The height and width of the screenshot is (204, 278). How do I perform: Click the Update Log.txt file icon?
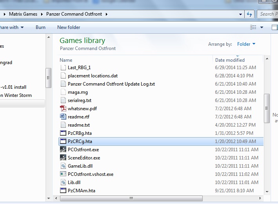click(63, 84)
